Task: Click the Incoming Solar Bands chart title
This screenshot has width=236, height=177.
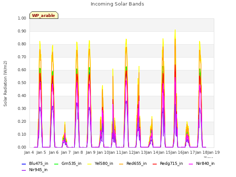Action: click(117, 4)
